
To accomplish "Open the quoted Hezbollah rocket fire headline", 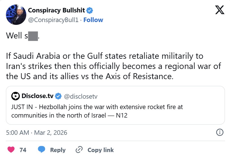I will click(99, 112).
